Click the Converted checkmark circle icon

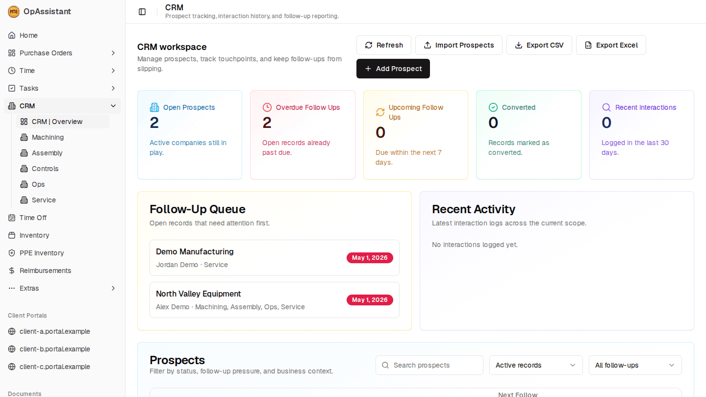coord(493,107)
